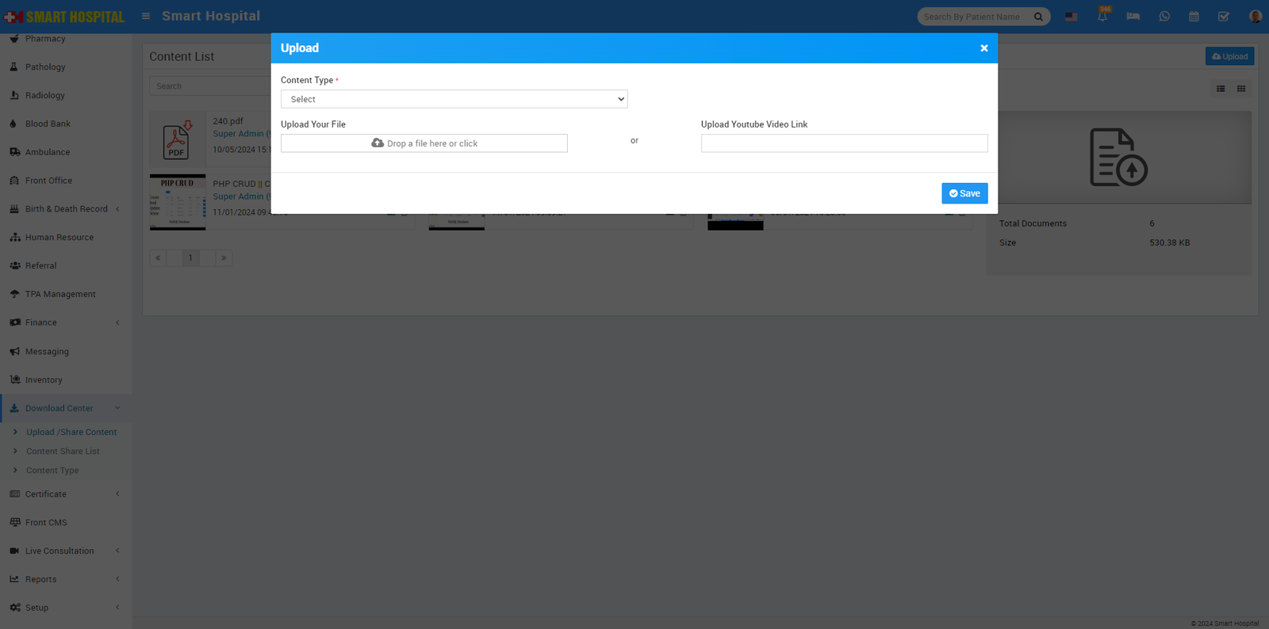Click the notification bell icon
Screen dimensions: 1269x629
coord(1102,17)
